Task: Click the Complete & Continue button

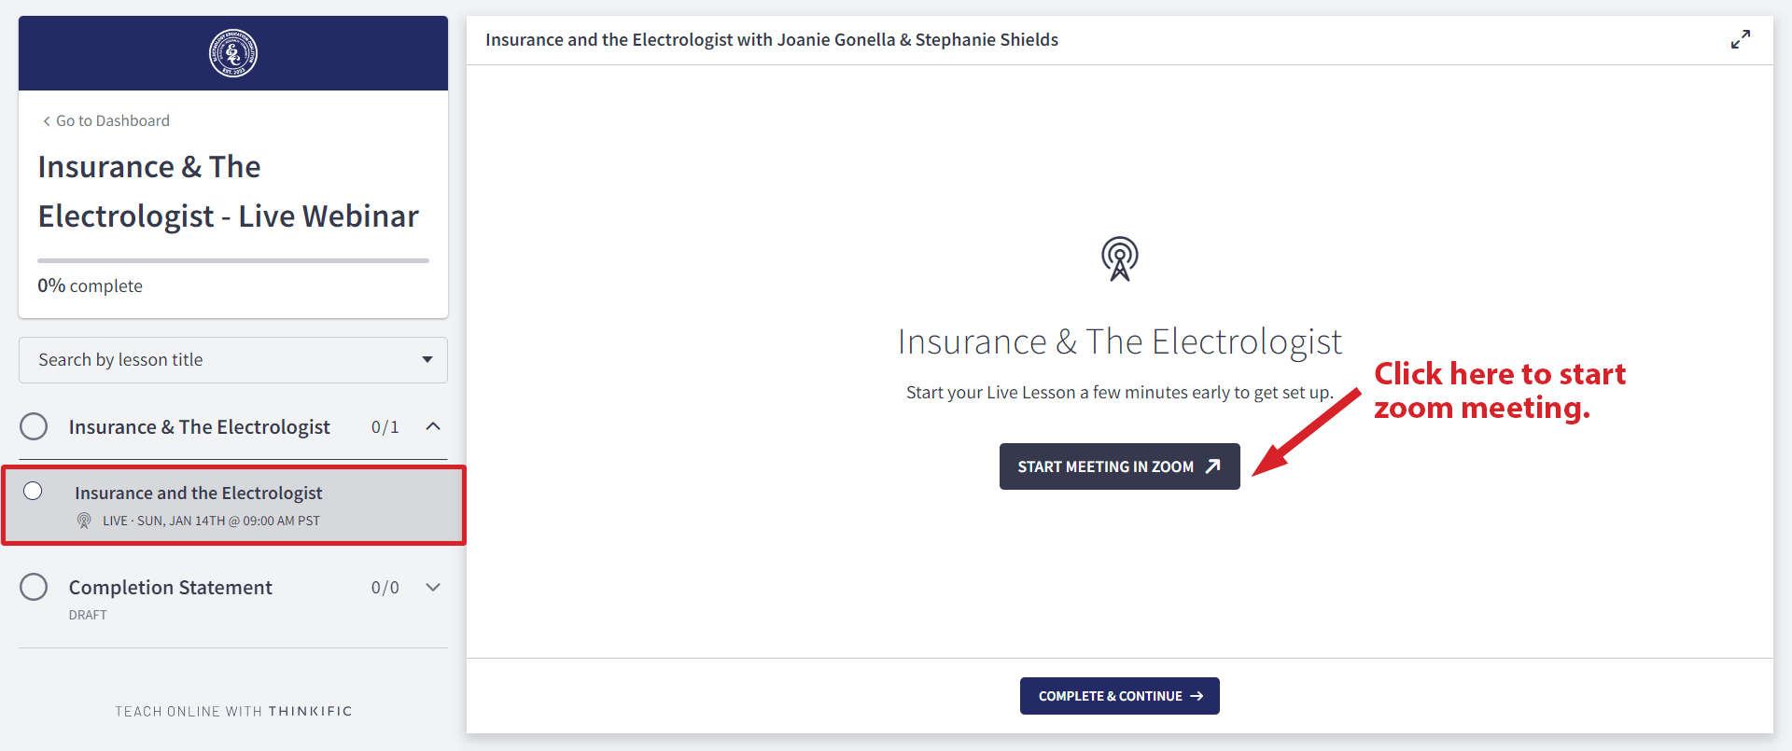Action: [x=1120, y=696]
